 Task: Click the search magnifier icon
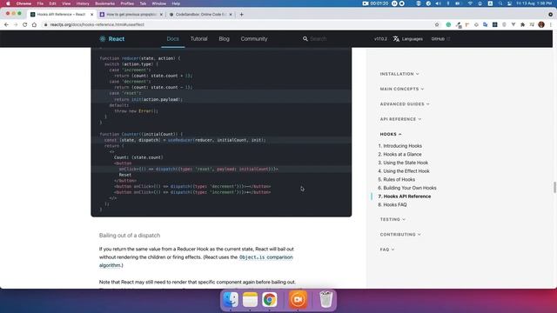click(x=305, y=38)
